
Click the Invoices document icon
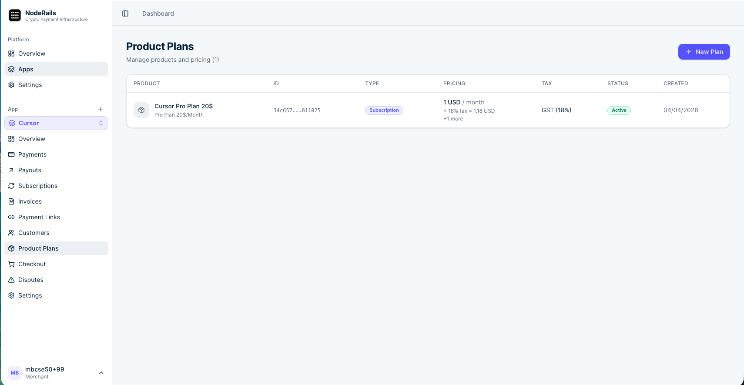coord(11,201)
